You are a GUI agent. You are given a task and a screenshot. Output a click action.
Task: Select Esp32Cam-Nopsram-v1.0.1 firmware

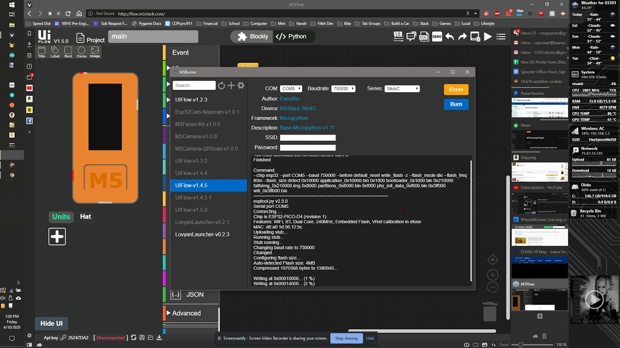pyautogui.click(x=209, y=112)
